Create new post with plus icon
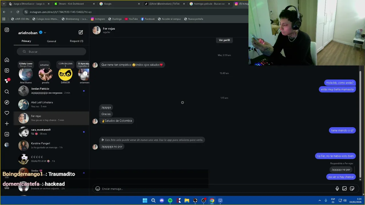 (x=7, y=124)
